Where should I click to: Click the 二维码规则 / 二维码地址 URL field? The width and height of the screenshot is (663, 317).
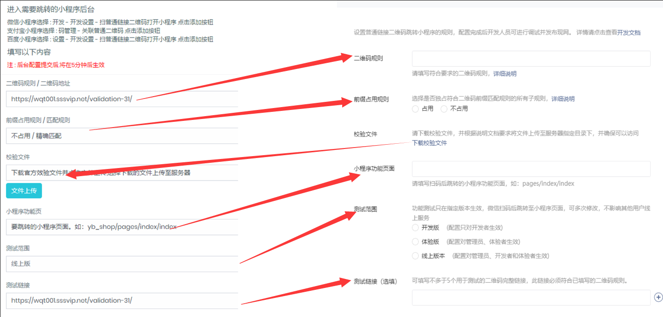(x=122, y=99)
